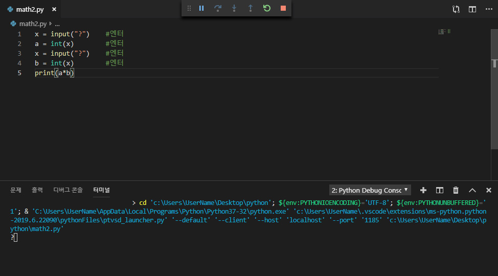Screen dimensions: 498x276
Task: Switch to the 문제 panel tab
Action: (15, 190)
